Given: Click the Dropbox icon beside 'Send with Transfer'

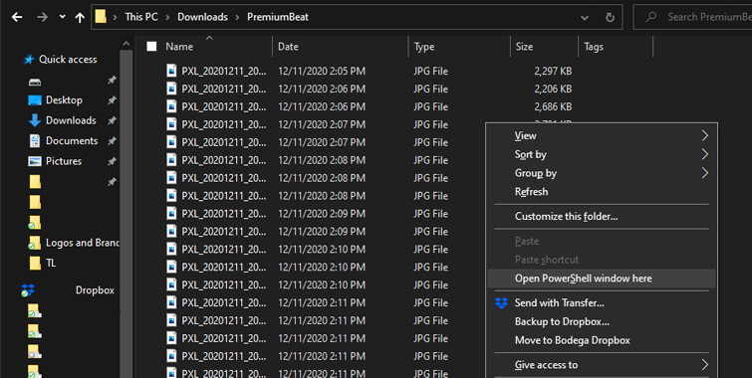Looking at the screenshot, I should coord(501,302).
